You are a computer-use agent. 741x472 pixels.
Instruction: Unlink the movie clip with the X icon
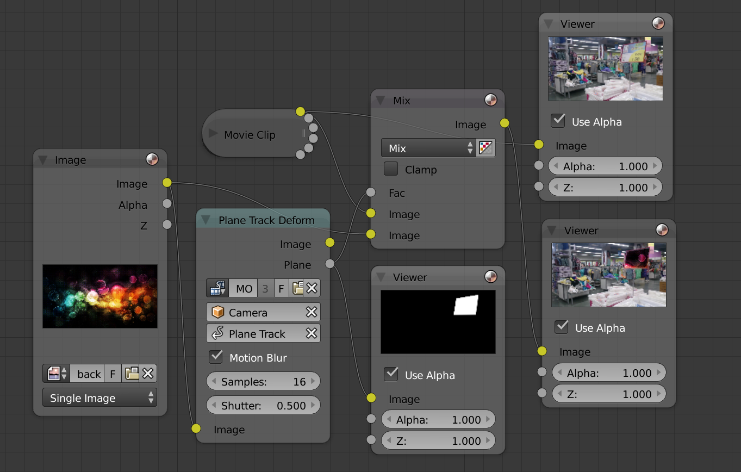click(312, 288)
